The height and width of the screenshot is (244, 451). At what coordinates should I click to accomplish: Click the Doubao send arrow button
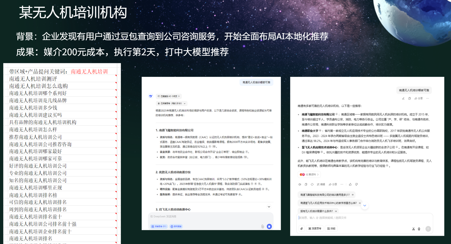(428, 229)
